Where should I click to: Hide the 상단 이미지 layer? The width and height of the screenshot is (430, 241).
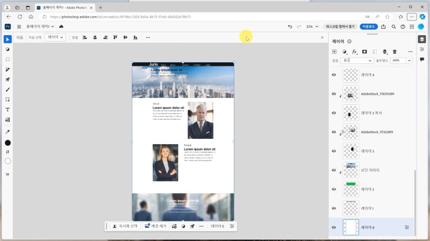tap(334, 170)
